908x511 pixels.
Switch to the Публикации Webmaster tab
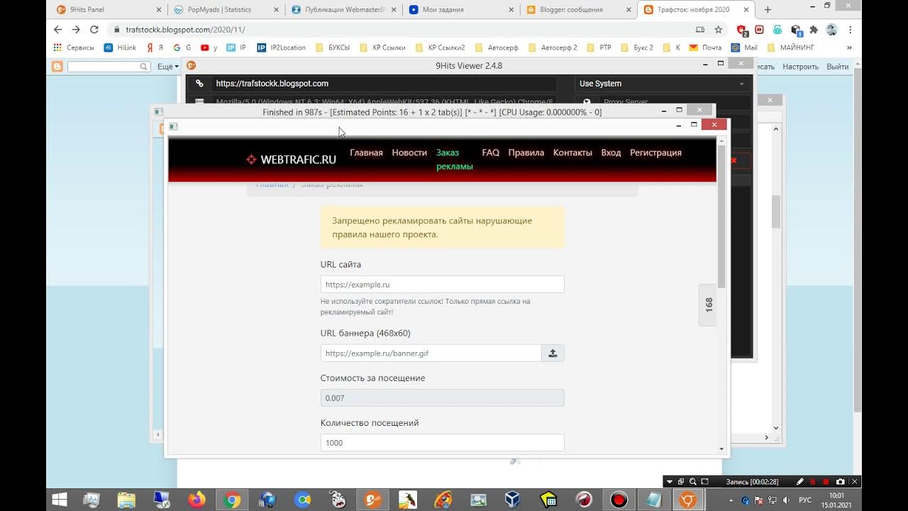[x=343, y=10]
